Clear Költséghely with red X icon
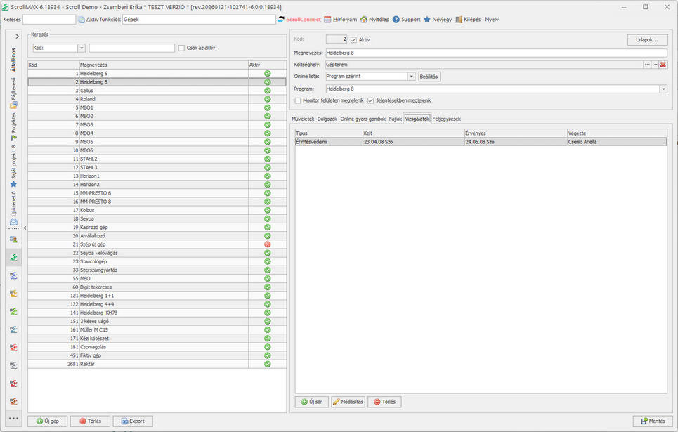Screen dimensions: 678x432 point(663,65)
